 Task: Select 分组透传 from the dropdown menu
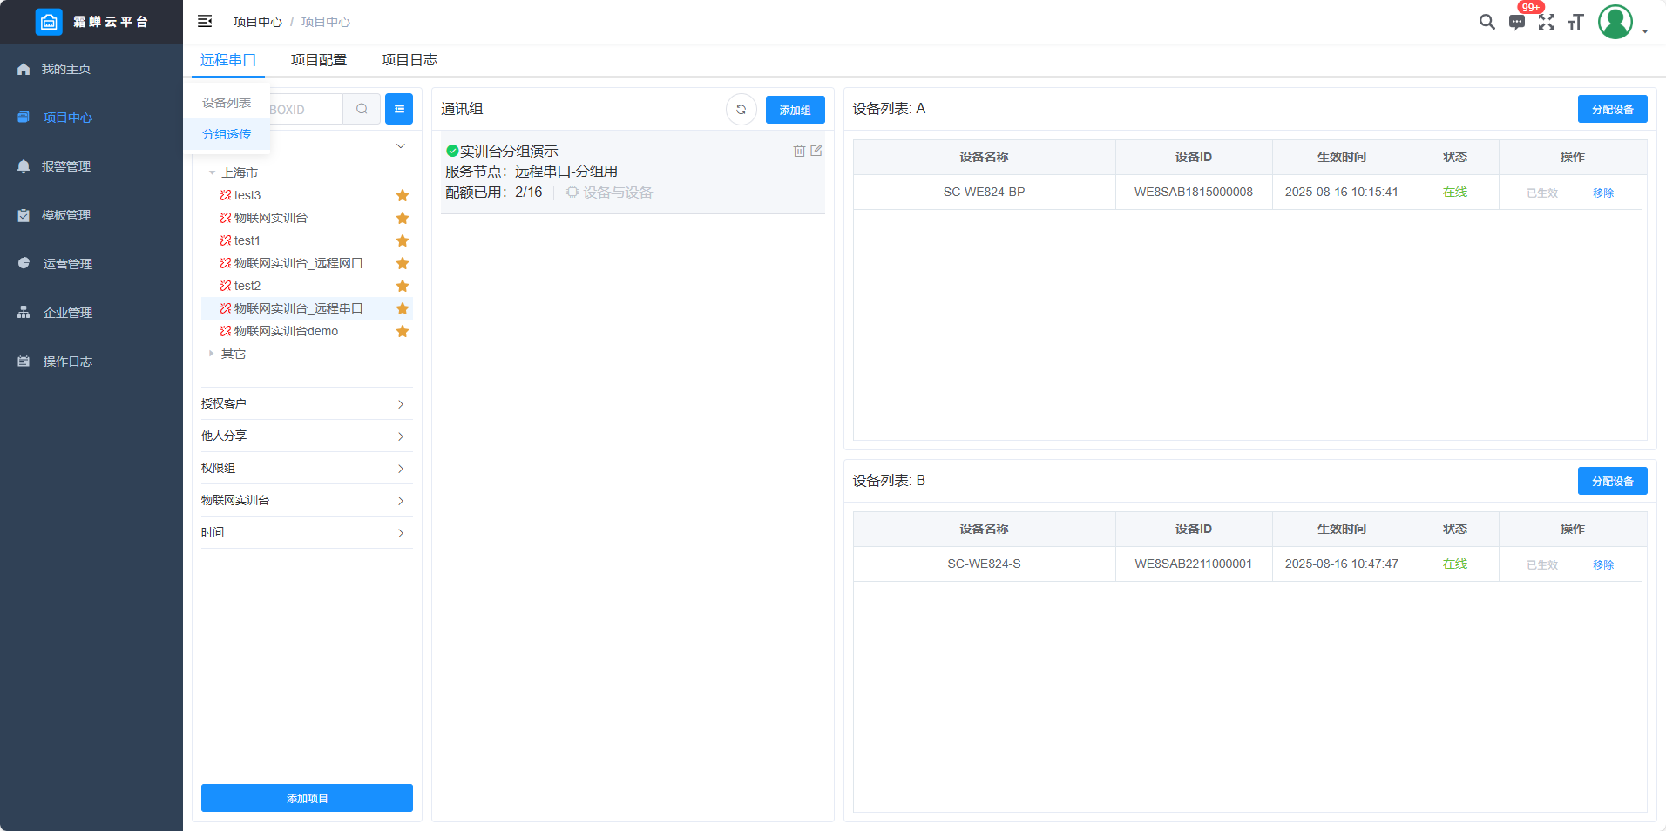[227, 134]
